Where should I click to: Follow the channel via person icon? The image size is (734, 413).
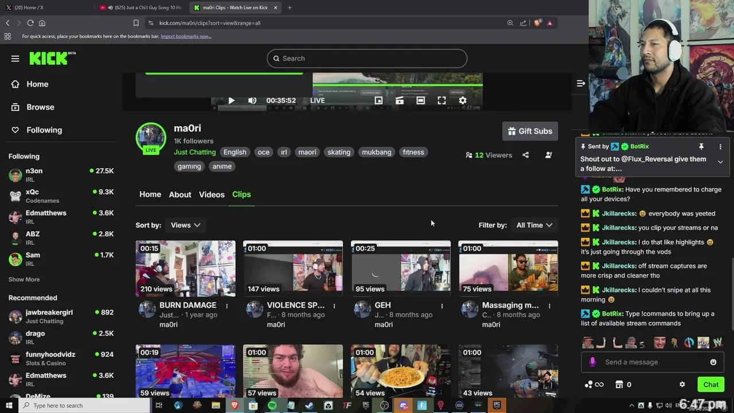(549, 155)
